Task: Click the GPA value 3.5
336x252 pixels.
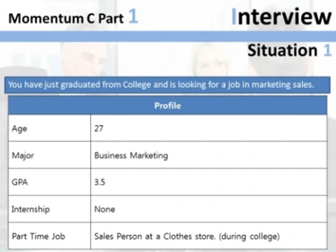Action: pyautogui.click(x=100, y=182)
